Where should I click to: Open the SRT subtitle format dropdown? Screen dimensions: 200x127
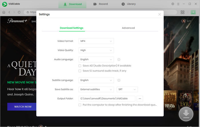[x=127, y=89]
